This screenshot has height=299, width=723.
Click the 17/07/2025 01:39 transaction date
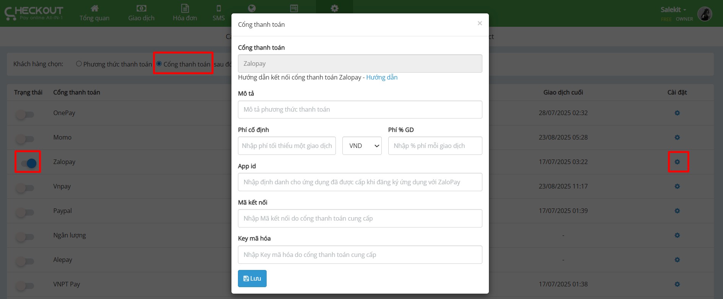[x=563, y=211]
